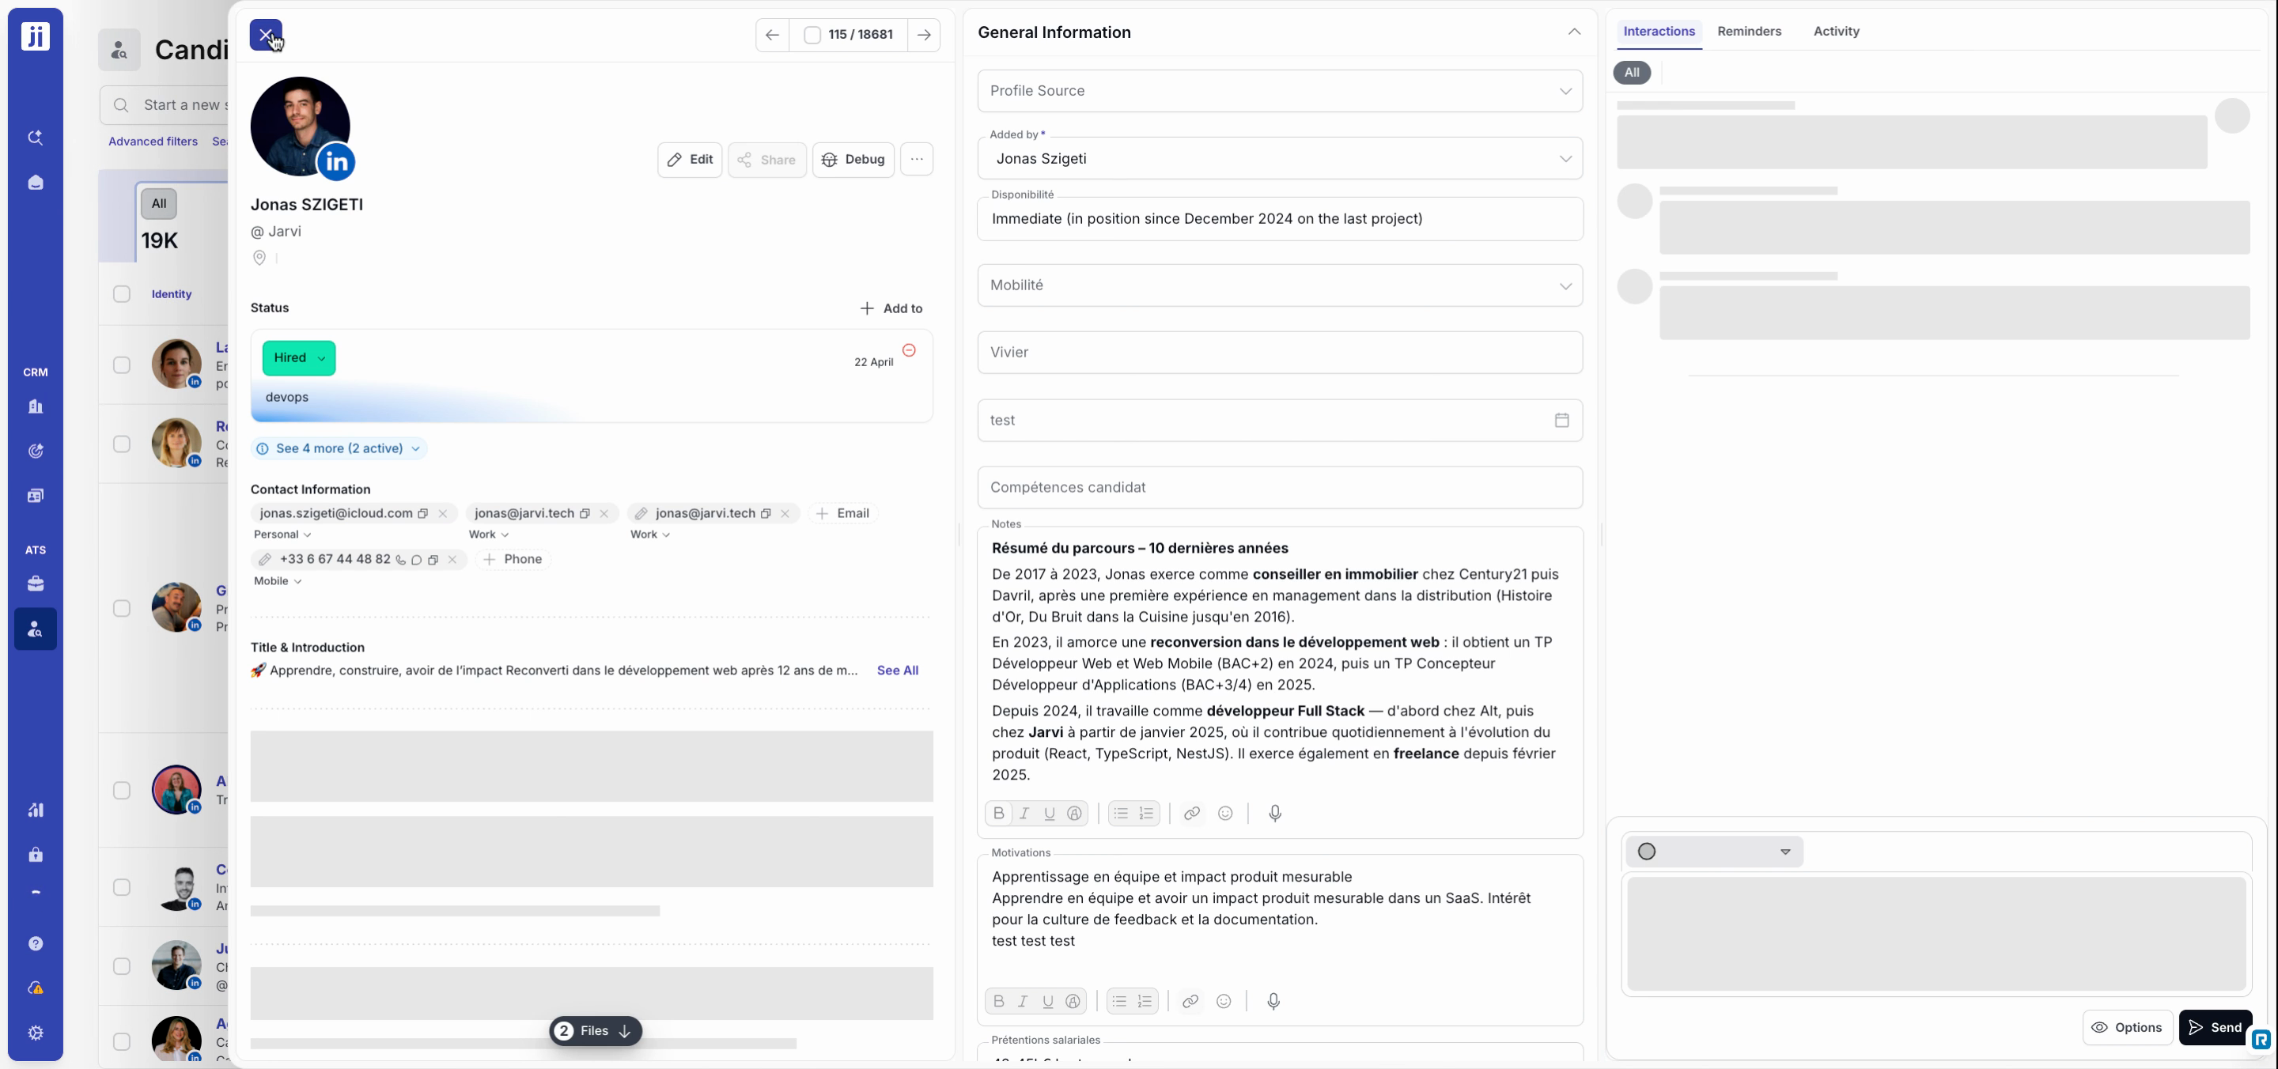The width and height of the screenshot is (2278, 1069).
Task: Toggle select-all checkbox next to Identity
Action: point(121,293)
